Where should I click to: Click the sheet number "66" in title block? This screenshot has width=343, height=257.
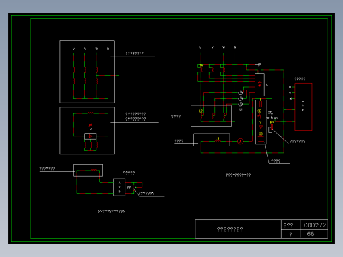point(311,234)
